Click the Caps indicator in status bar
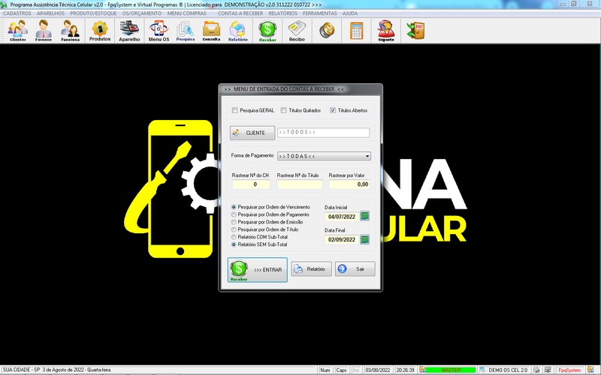 (341, 370)
